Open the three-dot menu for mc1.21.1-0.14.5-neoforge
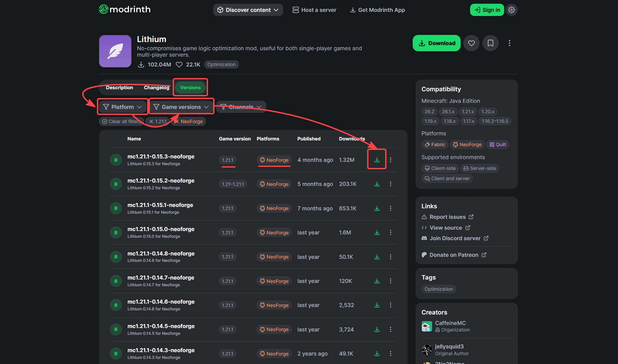The height and width of the screenshot is (364, 618). (x=391, y=329)
